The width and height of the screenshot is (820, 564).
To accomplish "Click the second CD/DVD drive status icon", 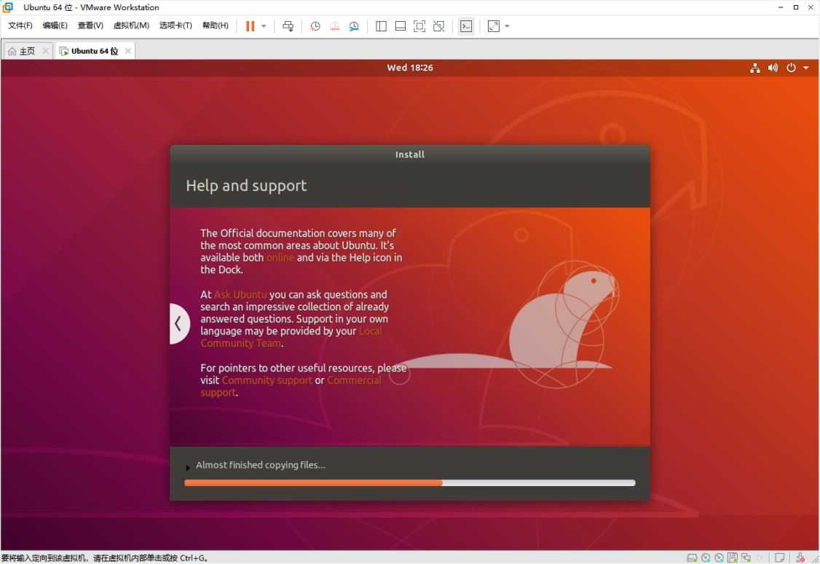I will point(719,557).
